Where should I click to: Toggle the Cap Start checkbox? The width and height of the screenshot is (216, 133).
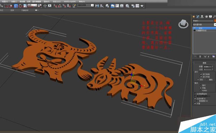201,74
